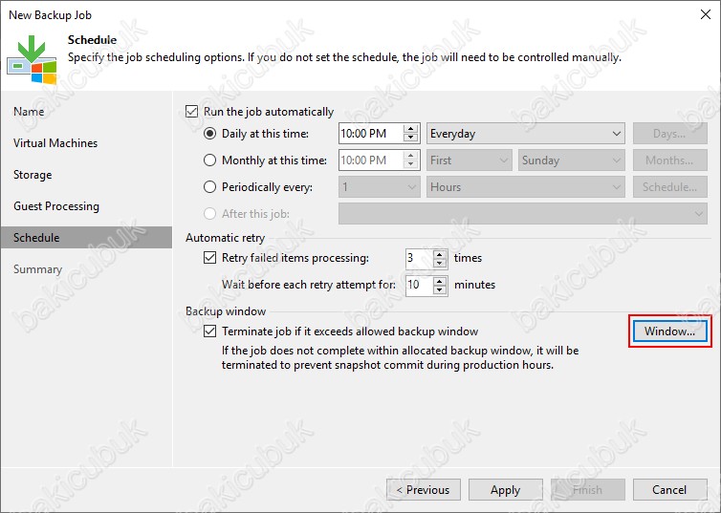Image resolution: width=721 pixels, height=513 pixels.
Task: Click the Cancel button
Action: pos(670,489)
